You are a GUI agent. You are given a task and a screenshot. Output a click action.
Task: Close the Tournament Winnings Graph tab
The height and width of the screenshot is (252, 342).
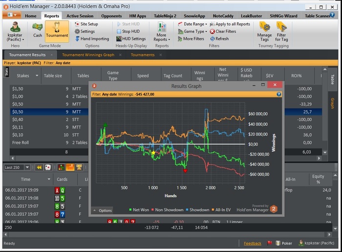120,55
